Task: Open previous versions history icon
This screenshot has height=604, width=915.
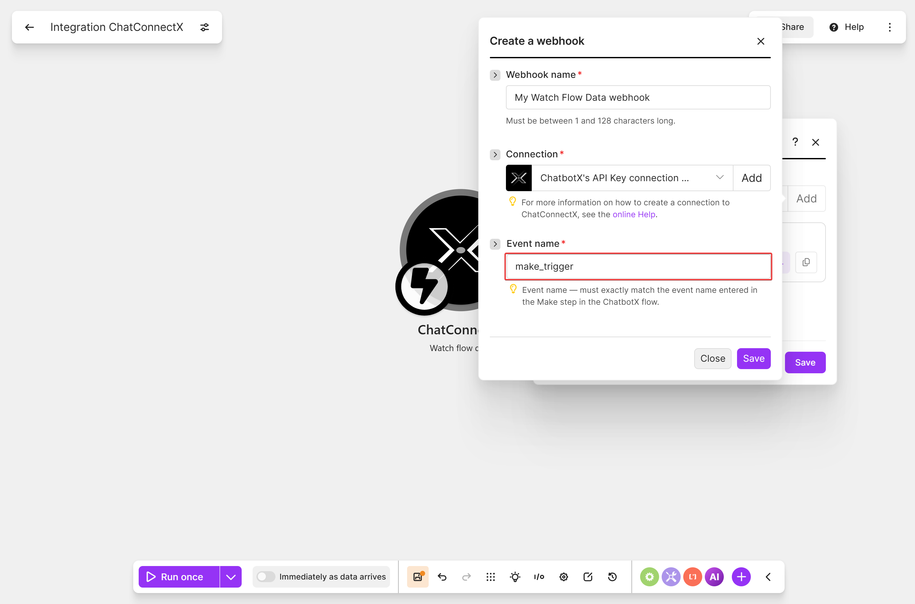Action: point(612,577)
